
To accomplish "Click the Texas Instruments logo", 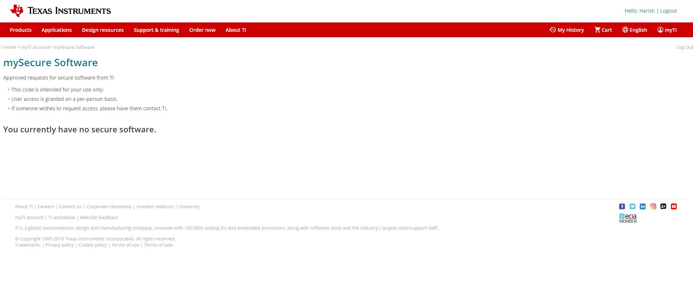I will (x=60, y=11).
